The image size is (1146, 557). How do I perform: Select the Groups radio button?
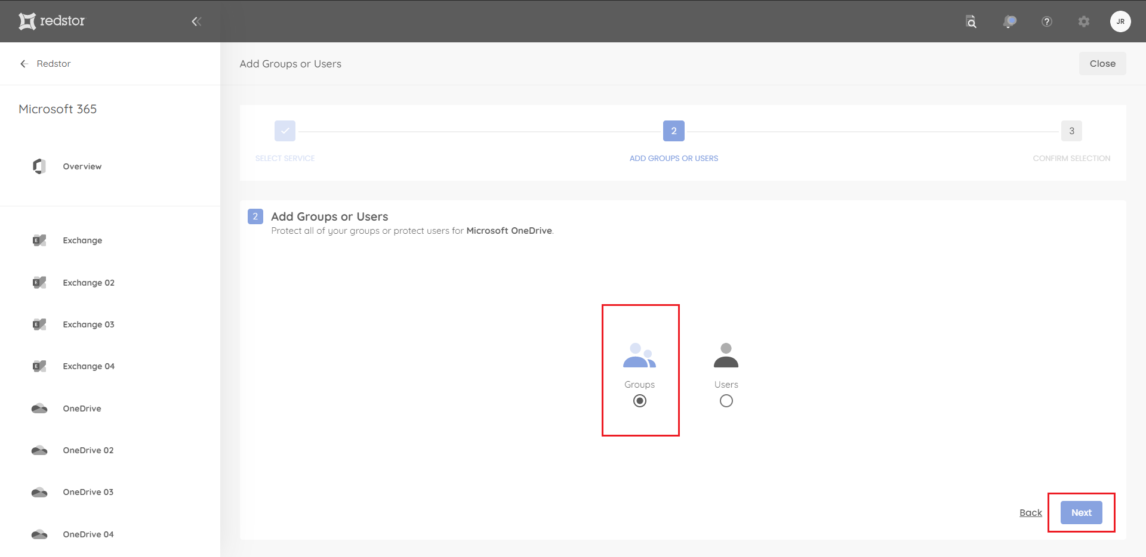pyautogui.click(x=640, y=401)
